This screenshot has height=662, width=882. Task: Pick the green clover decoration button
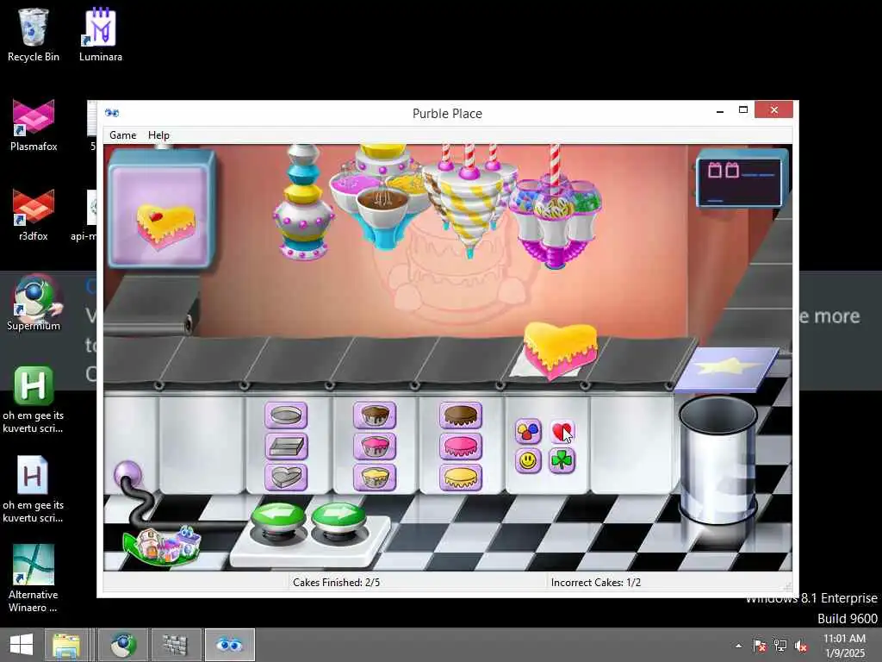562,461
